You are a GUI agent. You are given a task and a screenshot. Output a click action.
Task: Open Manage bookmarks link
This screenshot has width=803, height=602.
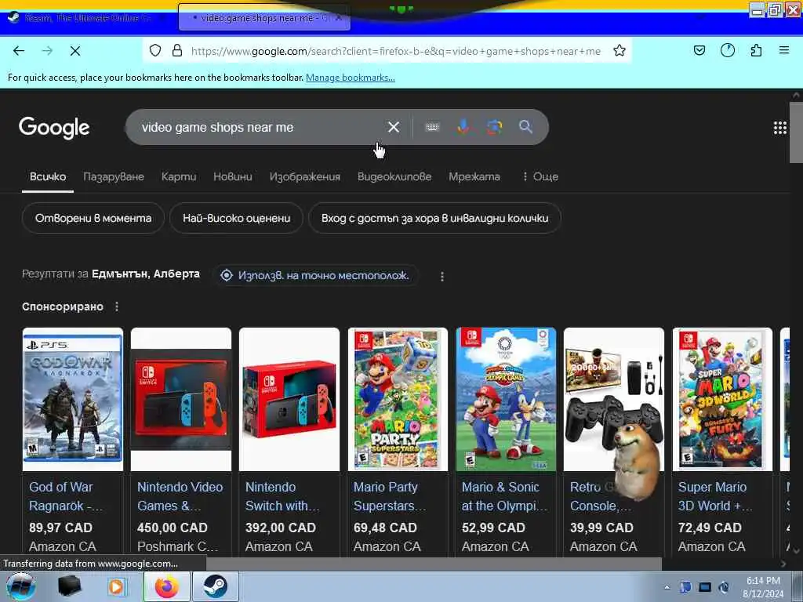click(x=351, y=78)
